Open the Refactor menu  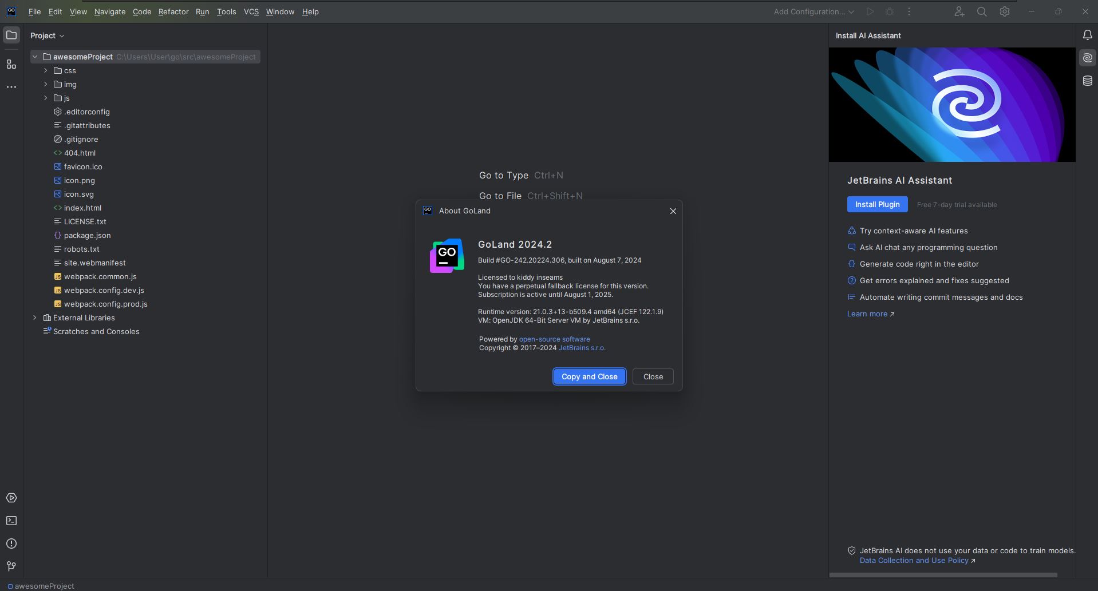pos(173,11)
